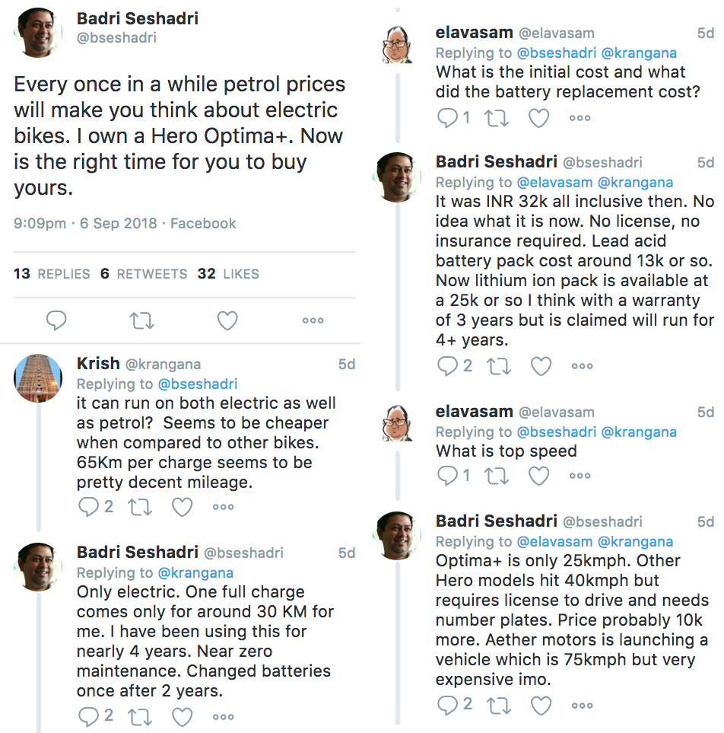This screenshot has height=733, width=724.
Task: Retweet Badri's main Hero Optima+ tweet
Action: point(141,320)
